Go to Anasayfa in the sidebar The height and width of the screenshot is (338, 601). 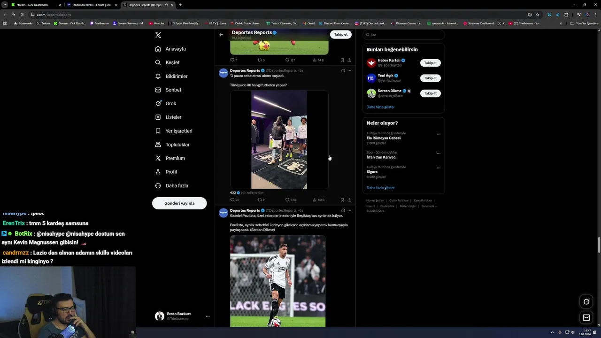171,49
